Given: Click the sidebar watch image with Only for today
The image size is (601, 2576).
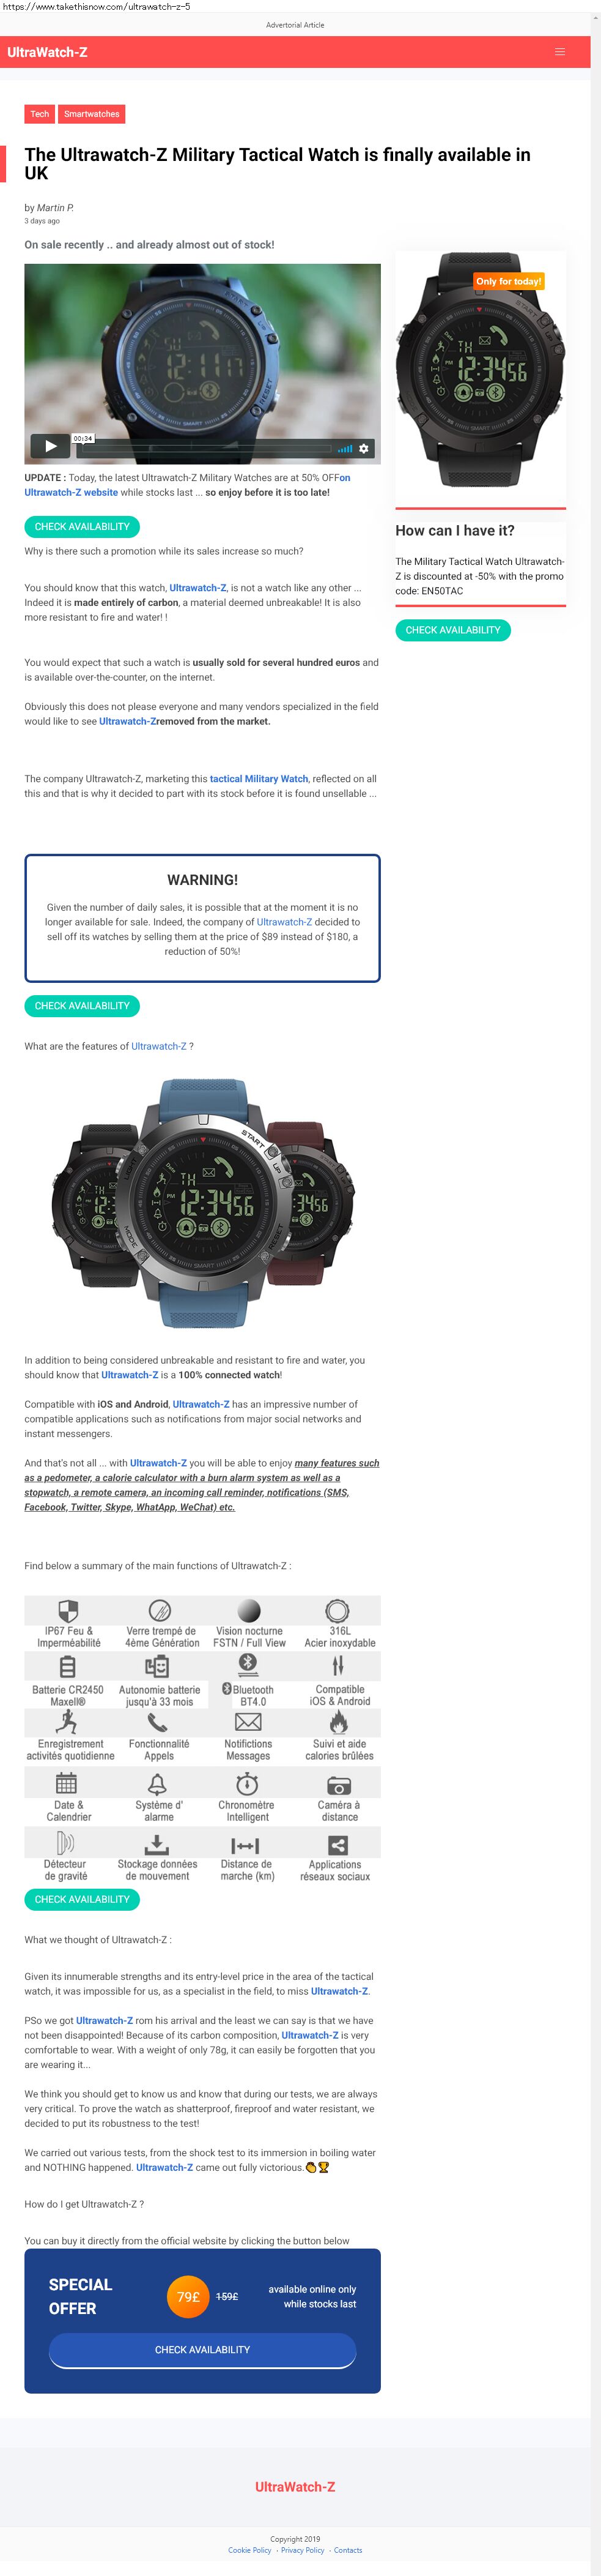Looking at the screenshot, I should pos(480,370).
